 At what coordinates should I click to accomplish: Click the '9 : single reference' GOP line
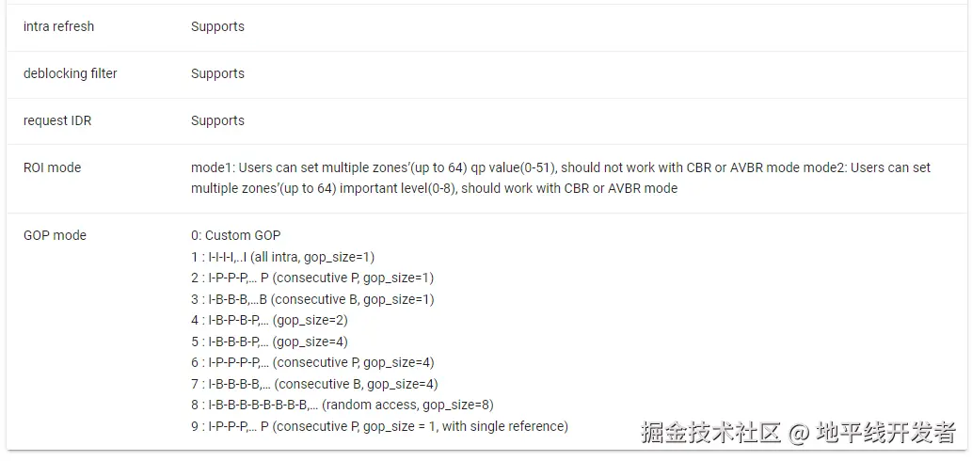[379, 426]
